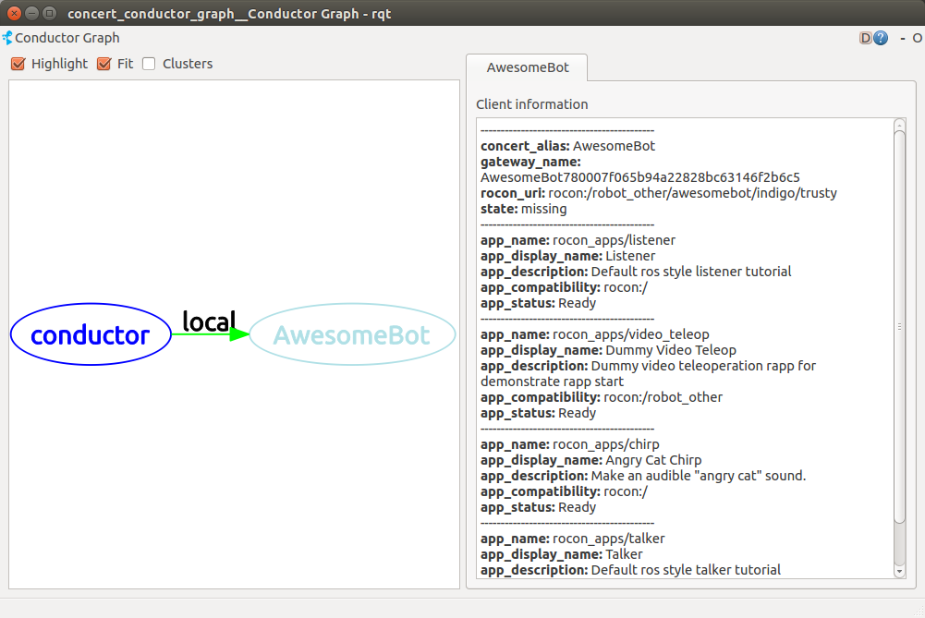
Task: Click the 'local' edge label
Action: point(209,321)
